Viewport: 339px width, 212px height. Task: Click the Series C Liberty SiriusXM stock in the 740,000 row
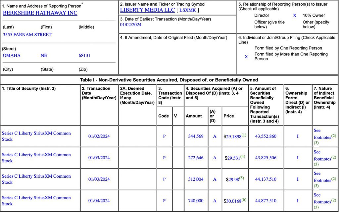(36, 200)
